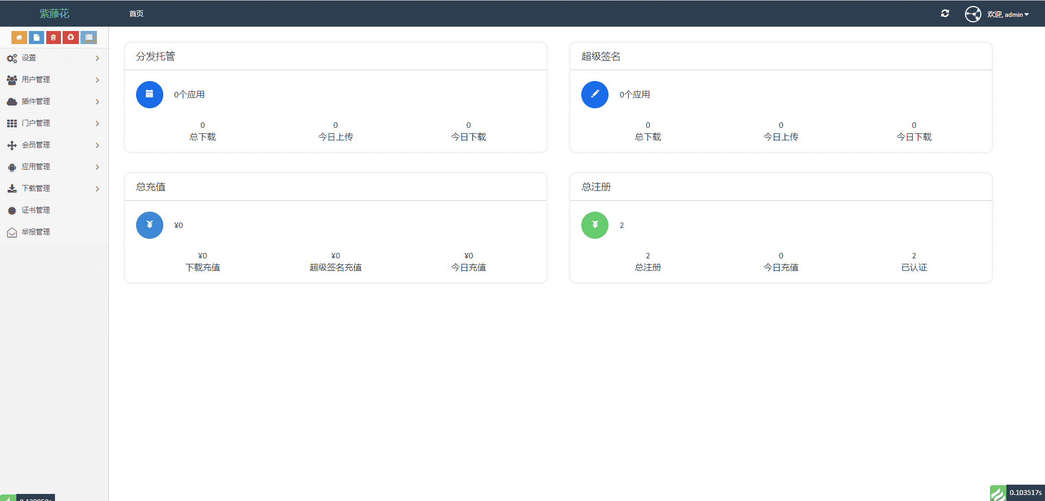The width and height of the screenshot is (1045, 501).
Task: Expand the chevron next to 下载管理
Action: pos(97,189)
